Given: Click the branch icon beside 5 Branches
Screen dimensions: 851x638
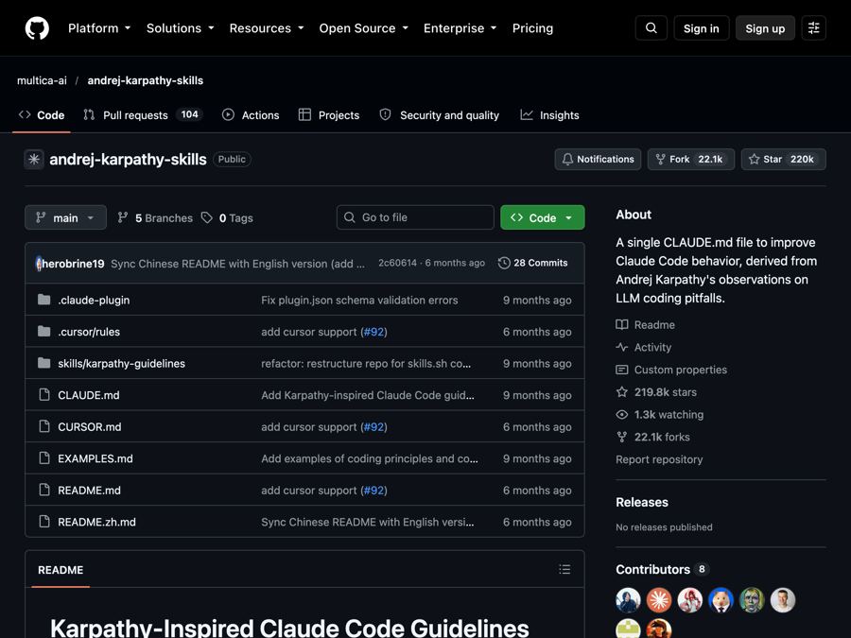Looking at the screenshot, I should [x=123, y=217].
